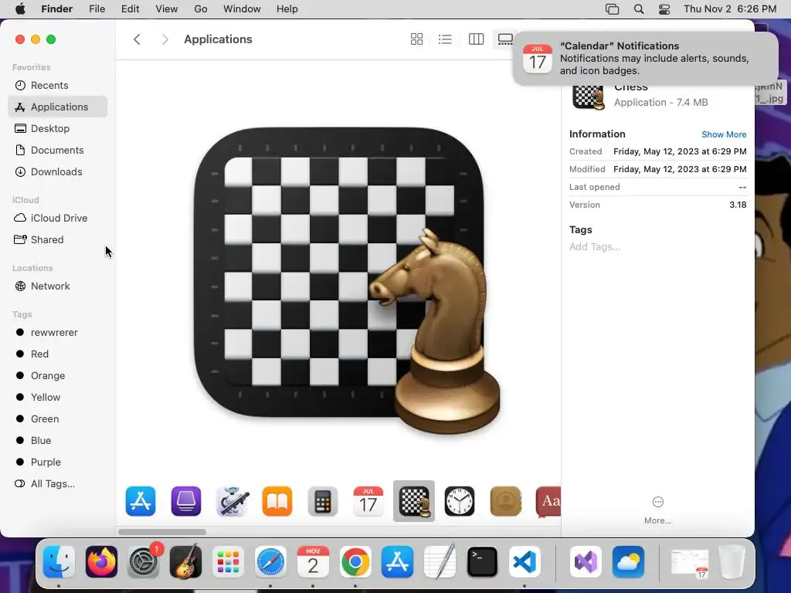
Task: Select the Calculator app thumbnail
Action: (323, 502)
